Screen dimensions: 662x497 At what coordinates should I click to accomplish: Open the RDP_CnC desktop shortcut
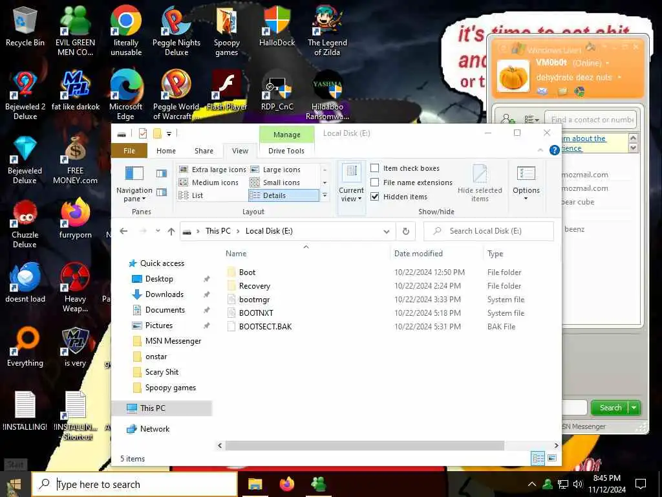pyautogui.click(x=277, y=91)
